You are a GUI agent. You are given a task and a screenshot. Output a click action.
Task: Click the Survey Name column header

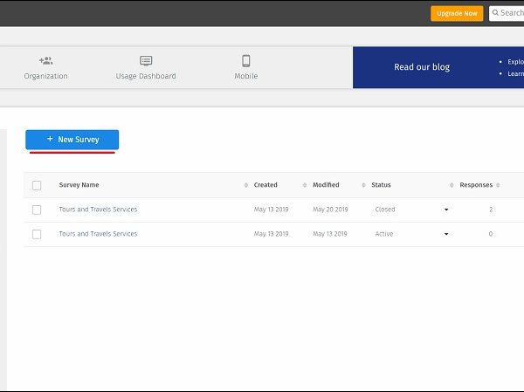[x=79, y=185]
